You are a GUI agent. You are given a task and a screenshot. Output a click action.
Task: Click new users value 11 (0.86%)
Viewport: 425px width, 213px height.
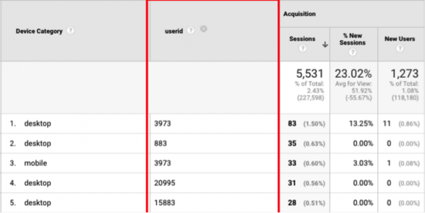point(401,124)
